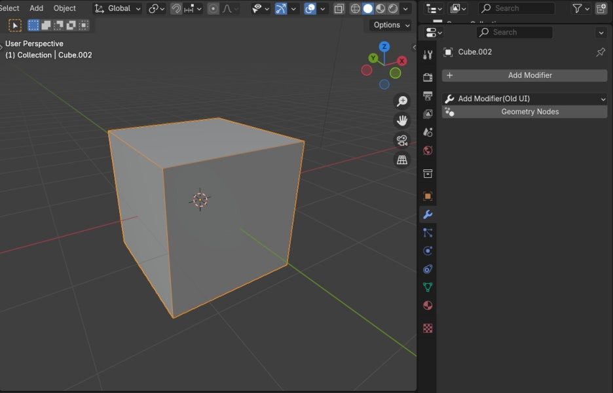Viewport: 613px width, 393px height.
Task: Toggle proportional editing
Action: pyautogui.click(x=213, y=9)
